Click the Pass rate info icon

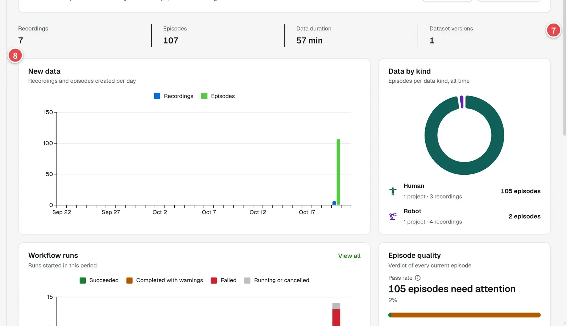tap(418, 278)
